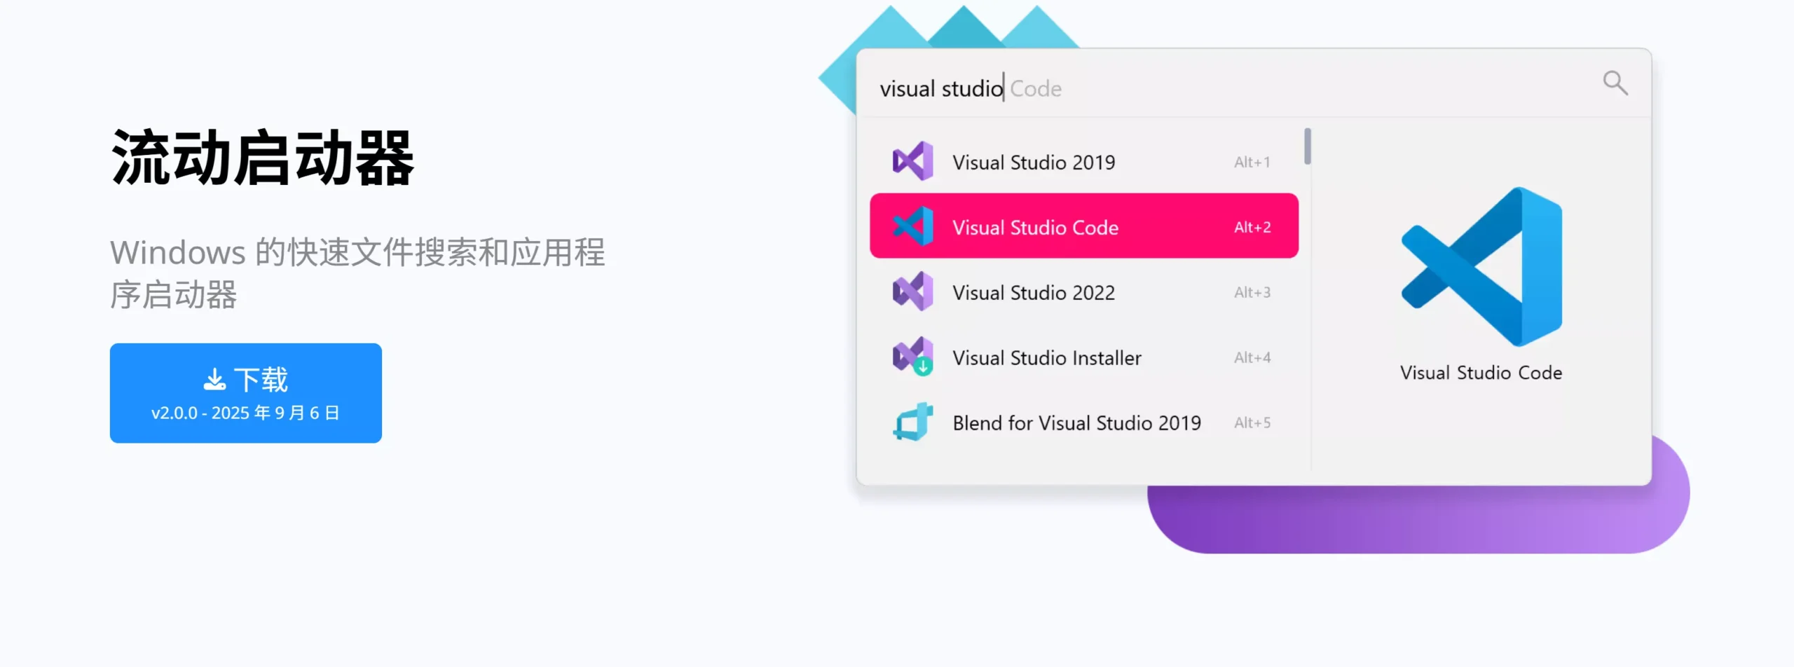Click the blue 下载 download button
This screenshot has width=1794, height=667.
pyautogui.click(x=245, y=392)
